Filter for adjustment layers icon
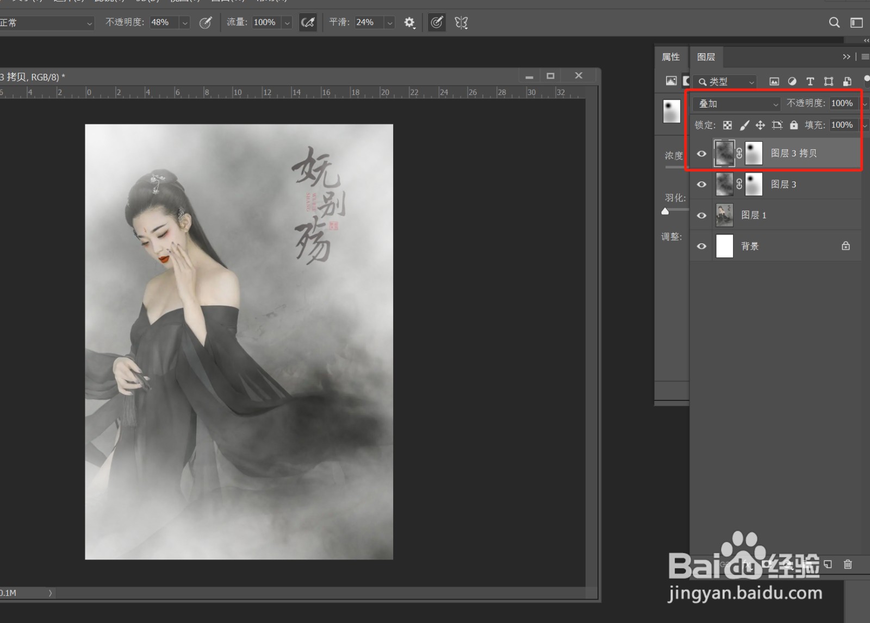Image resolution: width=870 pixels, height=623 pixels. click(792, 81)
